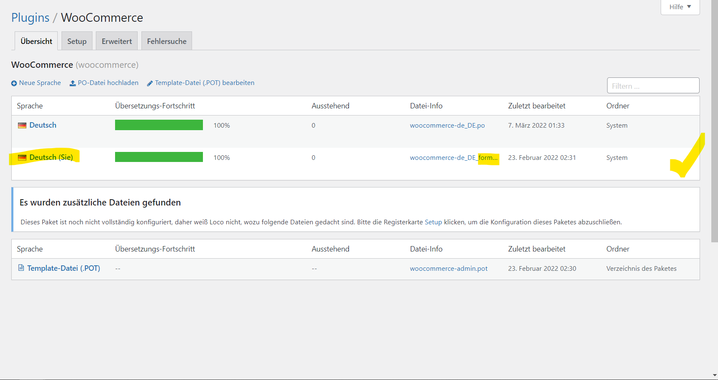Screen dimensions: 718x380
Task: Sort first table by Übersetzungs-Fortschritt
Action: coord(155,106)
